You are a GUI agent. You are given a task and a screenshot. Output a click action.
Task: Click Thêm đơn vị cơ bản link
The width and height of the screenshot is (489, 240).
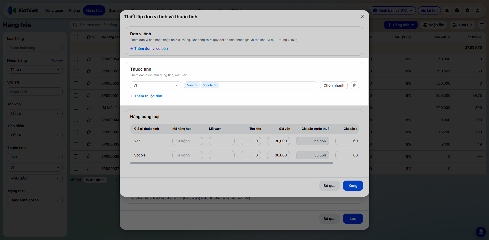(x=149, y=49)
